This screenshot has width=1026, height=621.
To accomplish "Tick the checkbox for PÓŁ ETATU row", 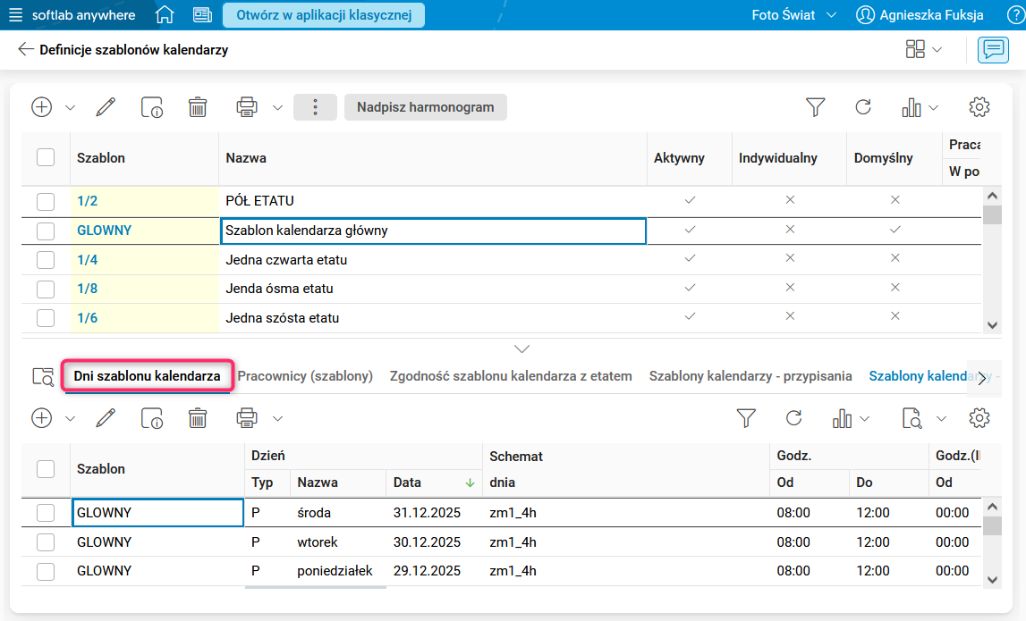I will coord(46,202).
